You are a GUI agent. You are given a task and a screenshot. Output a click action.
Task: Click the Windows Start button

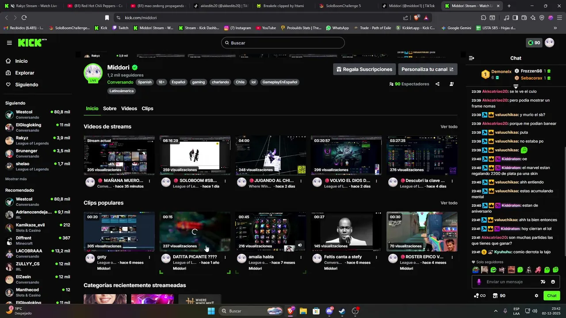point(211,311)
